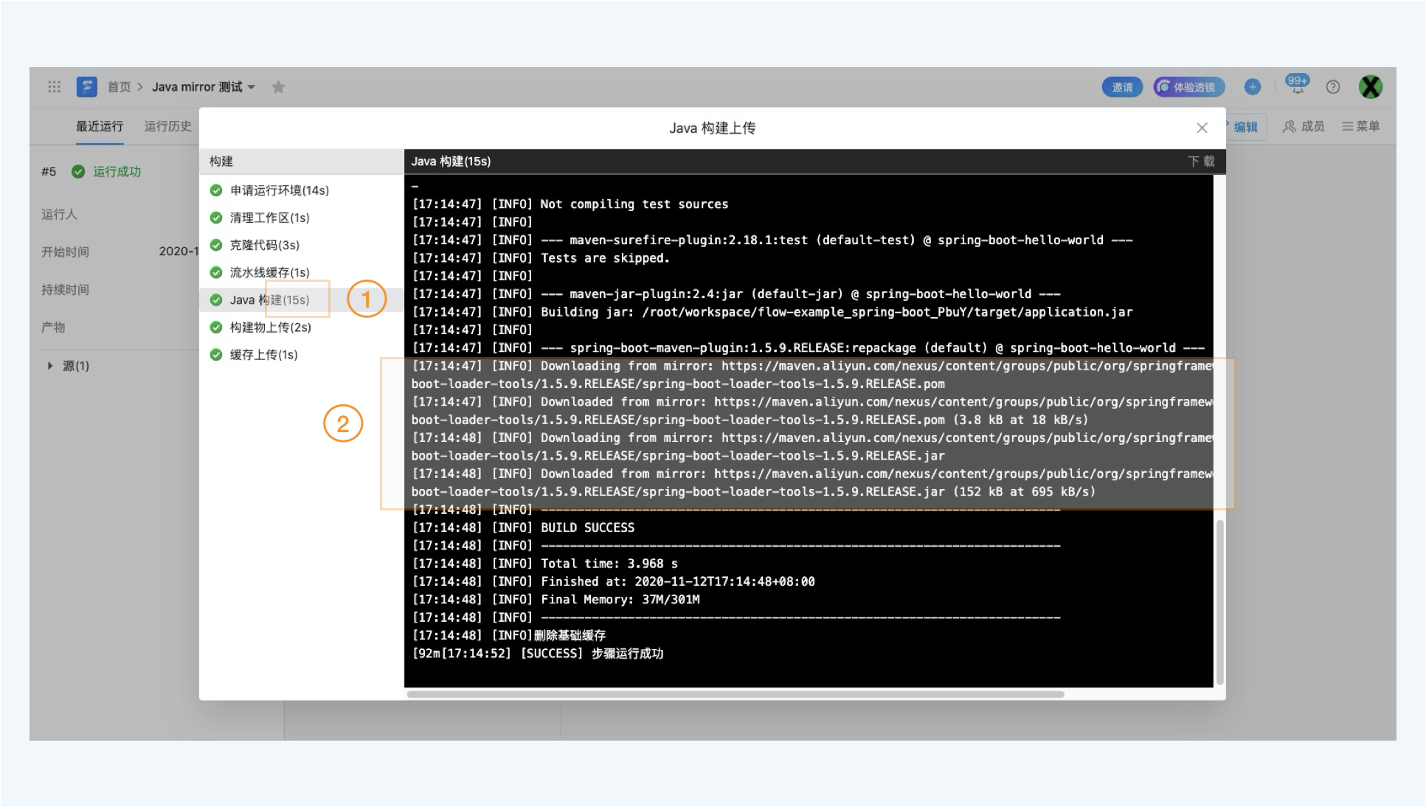Click the 'Total time: 3.968 s' log line
The image size is (1426, 807).
point(544,564)
